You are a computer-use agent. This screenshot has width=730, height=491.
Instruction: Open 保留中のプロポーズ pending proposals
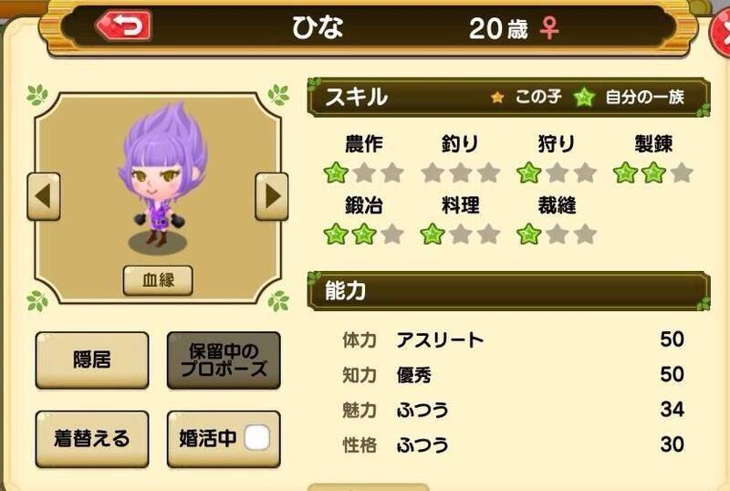(x=224, y=360)
